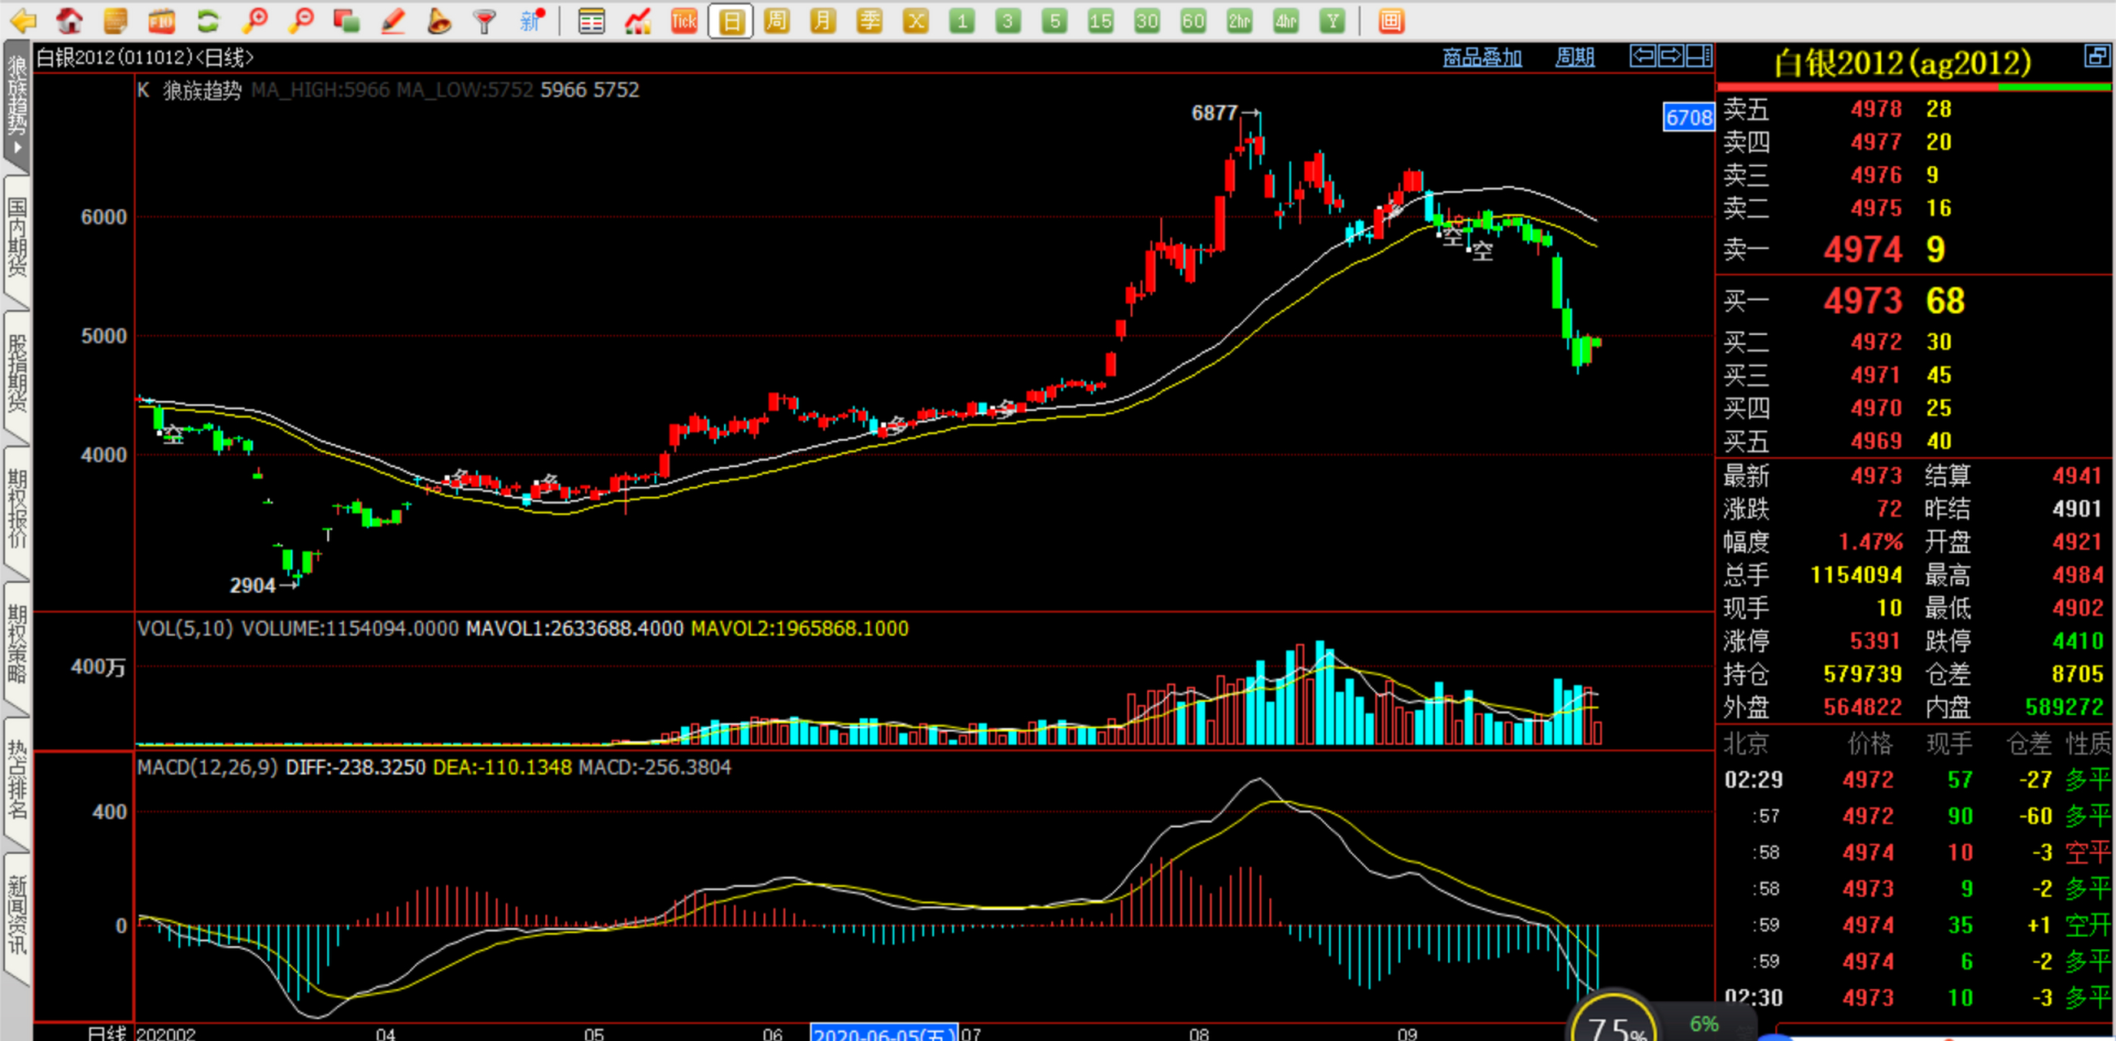2116x1041 pixels.
Task: Click the red-green overlapping squares icon
Action: pyautogui.click(x=347, y=20)
